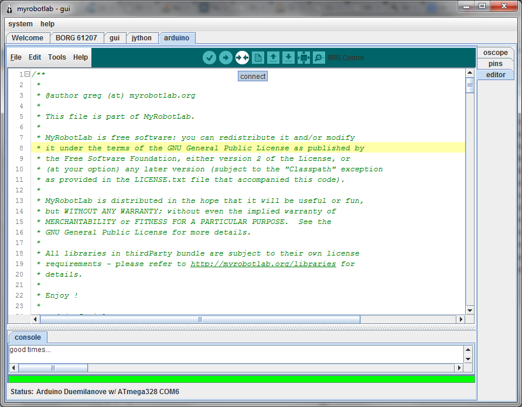522x407 pixels.
Task: Select the console tab
Action: click(28, 337)
